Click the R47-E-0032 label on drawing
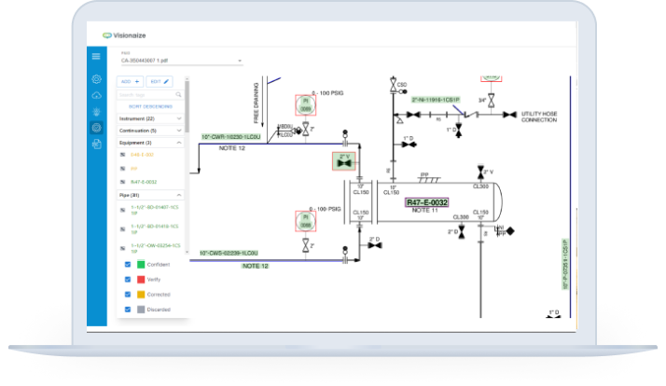The width and height of the screenshot is (666, 386). click(x=426, y=202)
